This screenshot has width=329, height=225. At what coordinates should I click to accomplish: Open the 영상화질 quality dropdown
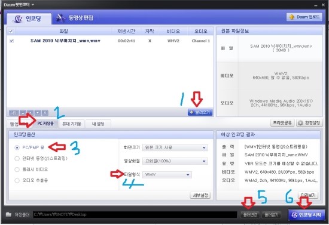(175, 161)
